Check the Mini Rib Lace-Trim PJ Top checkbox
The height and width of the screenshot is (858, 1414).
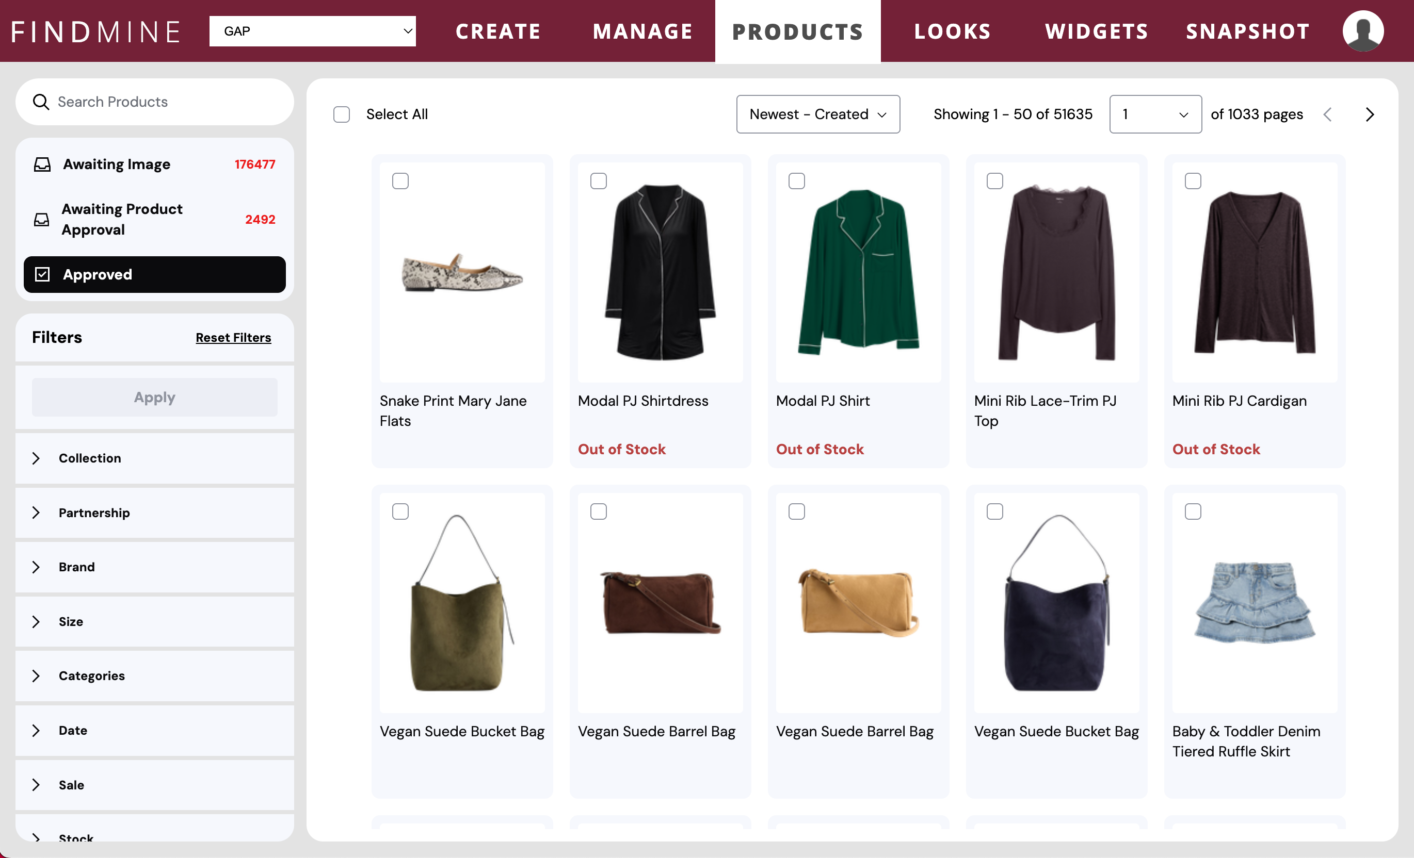[x=994, y=181]
